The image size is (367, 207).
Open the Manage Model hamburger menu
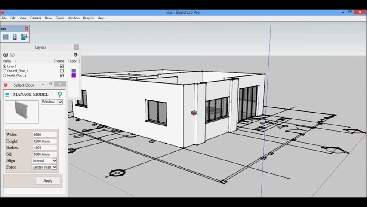coord(7,94)
